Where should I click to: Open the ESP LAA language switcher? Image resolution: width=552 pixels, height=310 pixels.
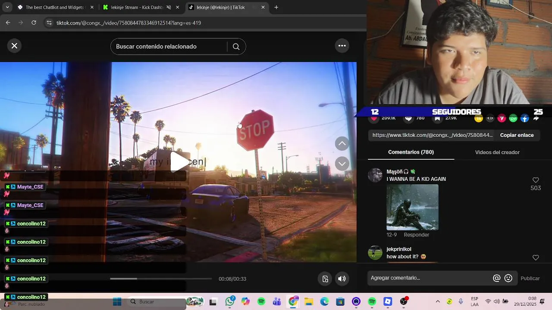click(474, 302)
